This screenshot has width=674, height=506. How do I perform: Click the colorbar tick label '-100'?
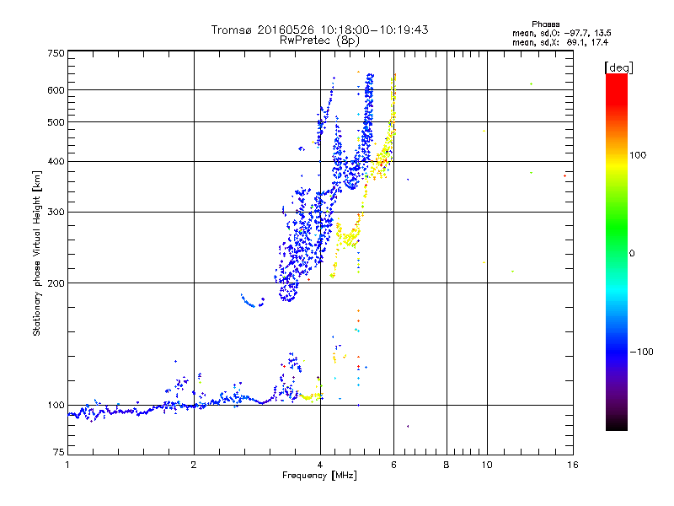click(642, 352)
